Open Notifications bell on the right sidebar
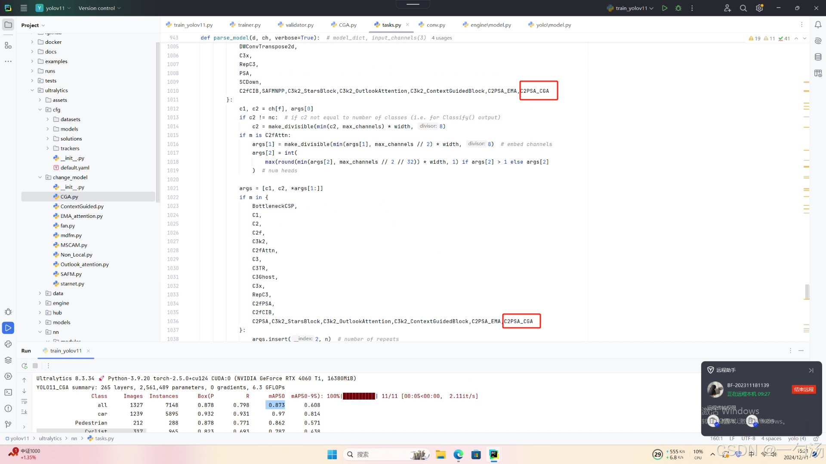 pos(818,25)
